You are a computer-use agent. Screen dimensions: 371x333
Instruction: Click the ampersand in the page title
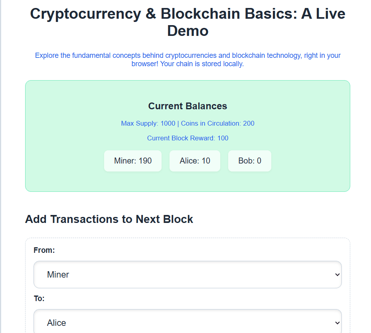[150, 14]
